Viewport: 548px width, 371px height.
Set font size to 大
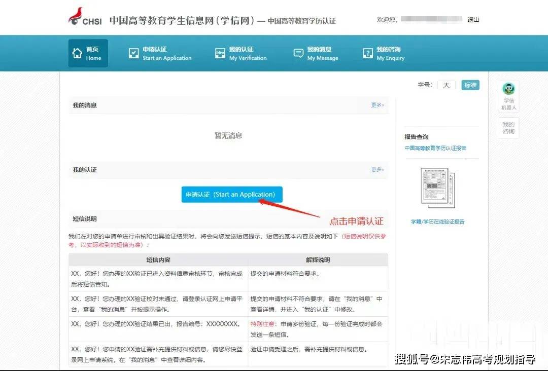[x=447, y=85]
